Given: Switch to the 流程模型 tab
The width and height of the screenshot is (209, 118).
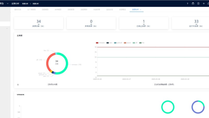Looking at the screenshot, I should 45,9.
